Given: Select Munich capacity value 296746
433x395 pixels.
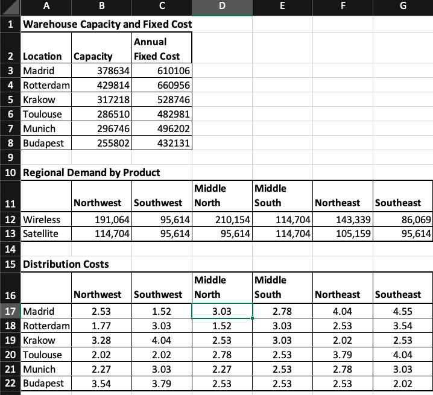Looking at the screenshot, I should [x=102, y=128].
